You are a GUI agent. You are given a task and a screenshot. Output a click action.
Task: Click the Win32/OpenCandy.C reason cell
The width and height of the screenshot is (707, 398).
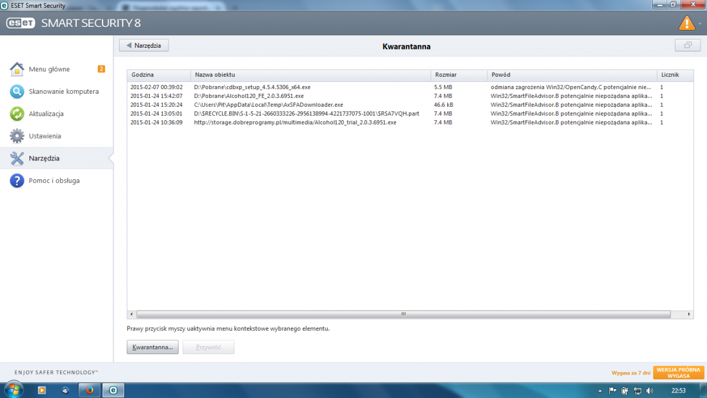pyautogui.click(x=571, y=87)
